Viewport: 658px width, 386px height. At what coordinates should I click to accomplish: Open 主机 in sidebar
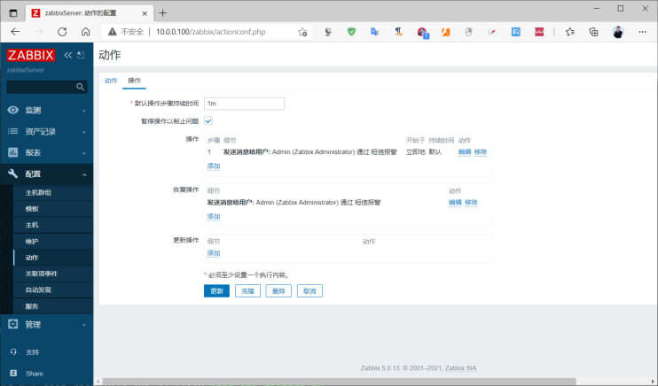[32, 225]
